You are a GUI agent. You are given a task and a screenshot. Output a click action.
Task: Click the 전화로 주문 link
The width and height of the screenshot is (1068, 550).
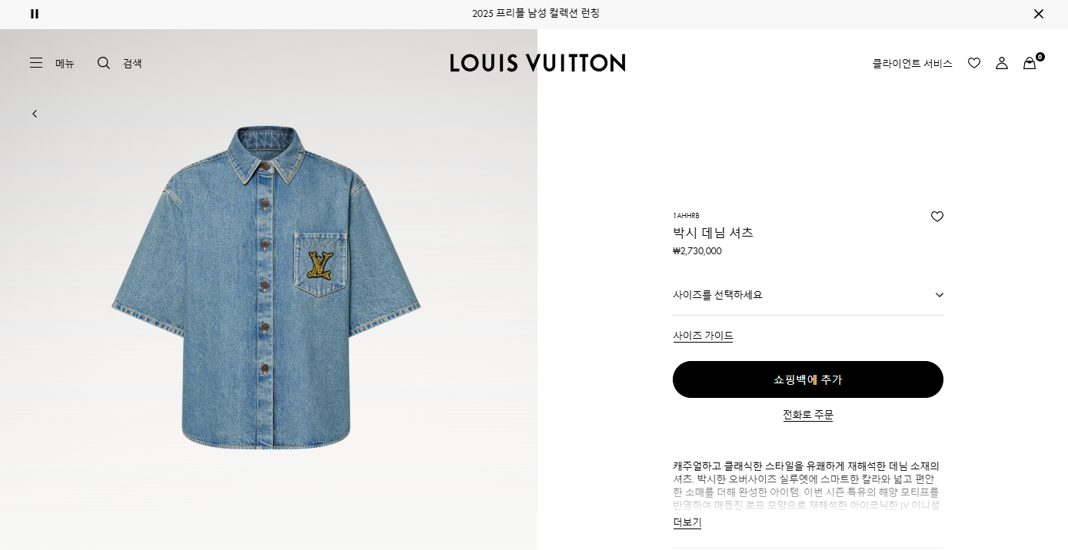point(808,415)
